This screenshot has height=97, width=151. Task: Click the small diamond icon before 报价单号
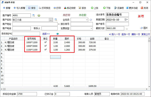pos(59,24)
